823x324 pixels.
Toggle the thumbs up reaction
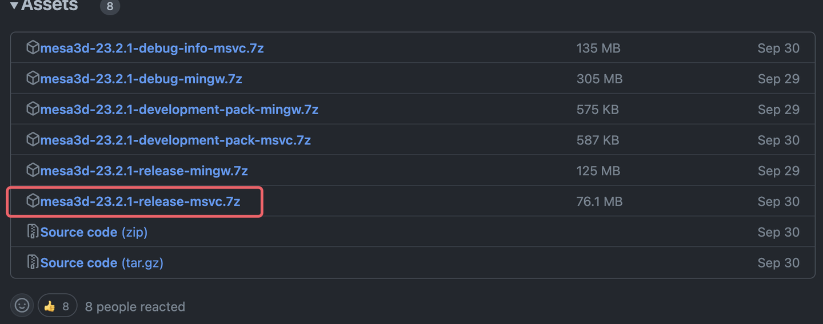(57, 306)
